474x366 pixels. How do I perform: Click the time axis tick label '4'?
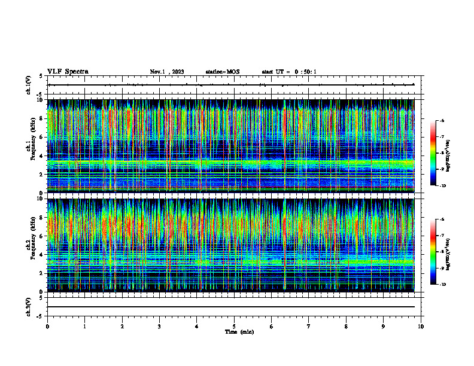pos(197,327)
